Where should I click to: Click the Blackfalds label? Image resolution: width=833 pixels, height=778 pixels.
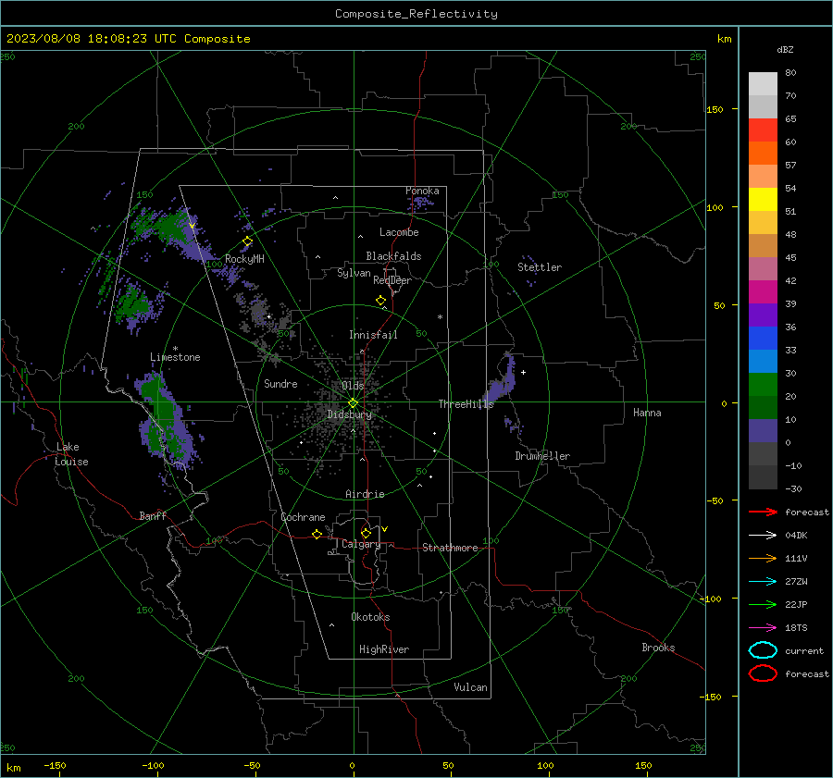click(x=393, y=256)
